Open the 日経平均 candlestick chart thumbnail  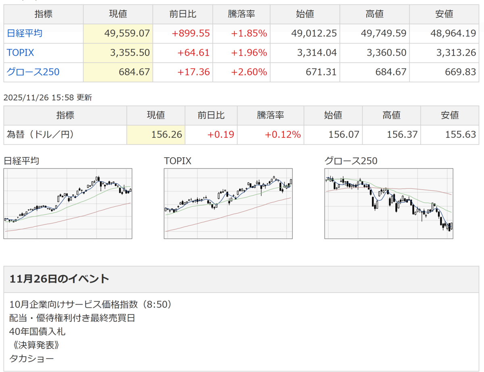[68, 204]
